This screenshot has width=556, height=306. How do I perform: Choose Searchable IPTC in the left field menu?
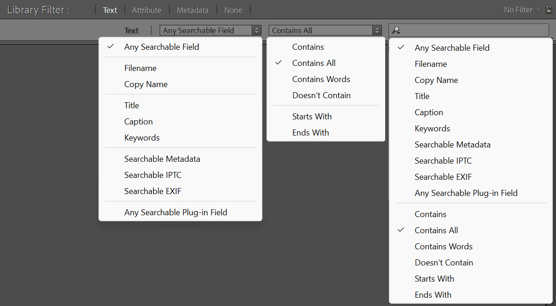tap(152, 175)
